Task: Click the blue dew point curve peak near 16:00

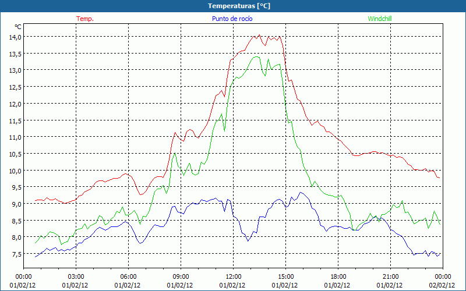Action: pos(301,193)
